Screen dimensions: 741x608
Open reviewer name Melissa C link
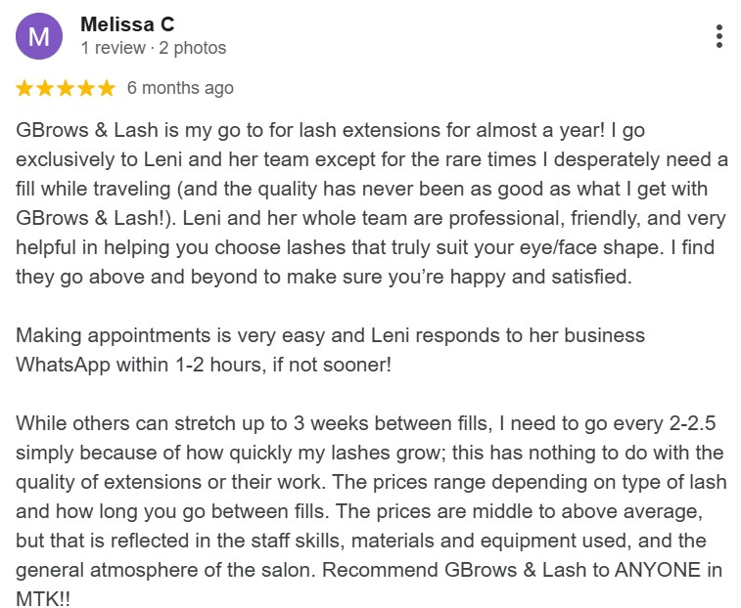tap(127, 24)
